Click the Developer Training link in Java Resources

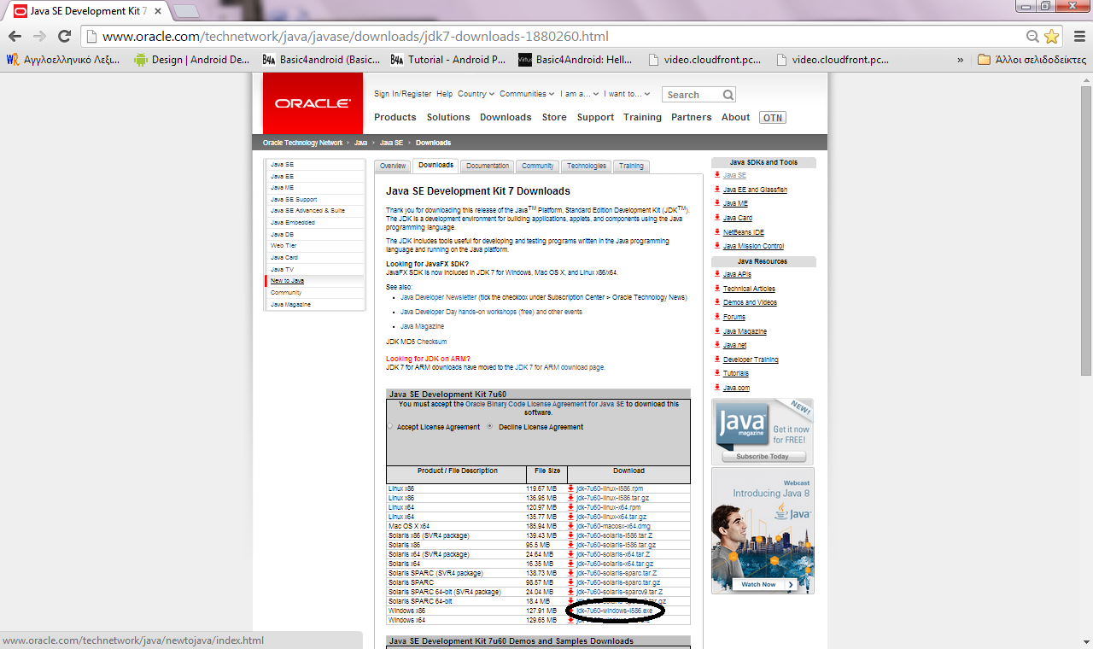[x=751, y=360]
